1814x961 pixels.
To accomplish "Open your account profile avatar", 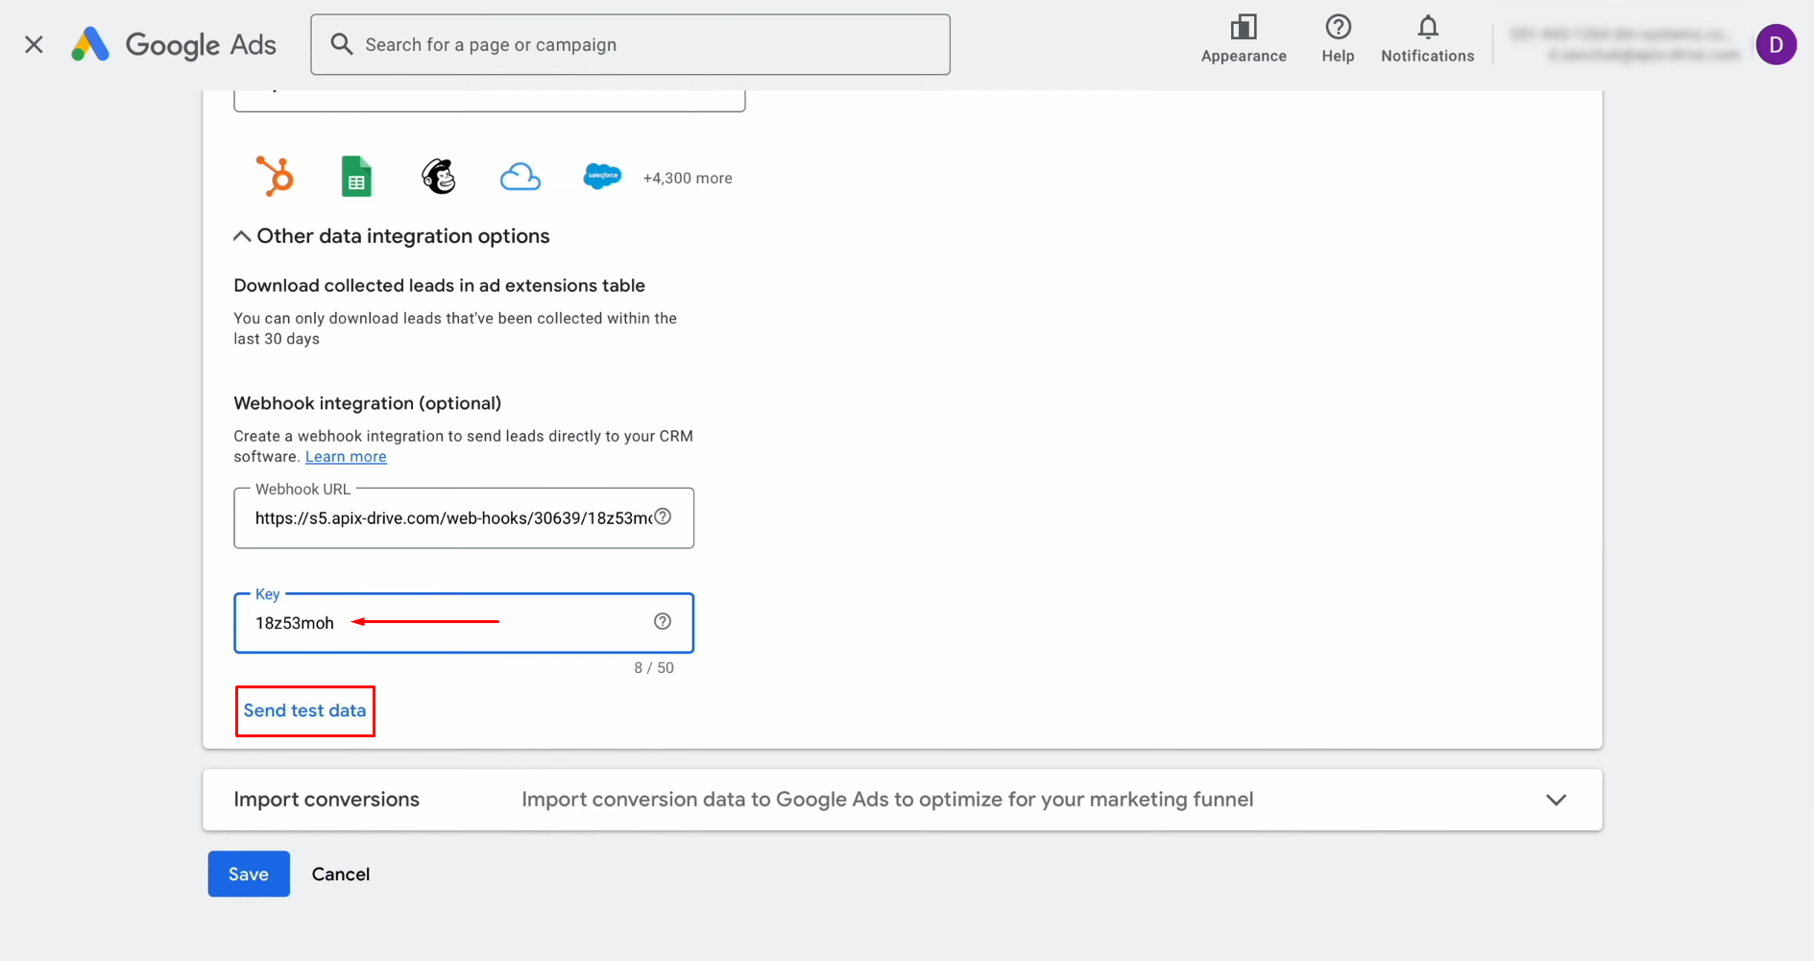I will [x=1776, y=43].
